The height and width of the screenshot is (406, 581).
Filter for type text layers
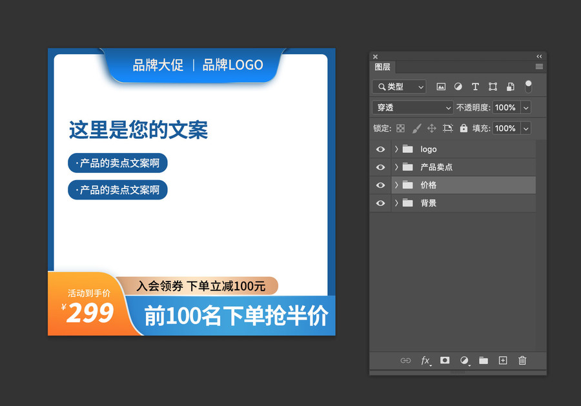coord(475,86)
